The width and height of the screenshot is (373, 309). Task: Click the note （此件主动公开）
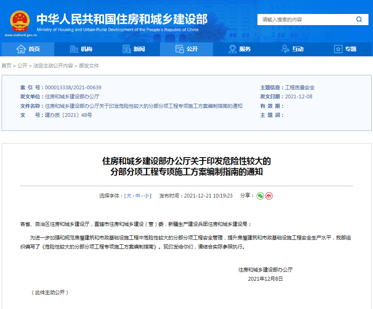tap(50, 293)
